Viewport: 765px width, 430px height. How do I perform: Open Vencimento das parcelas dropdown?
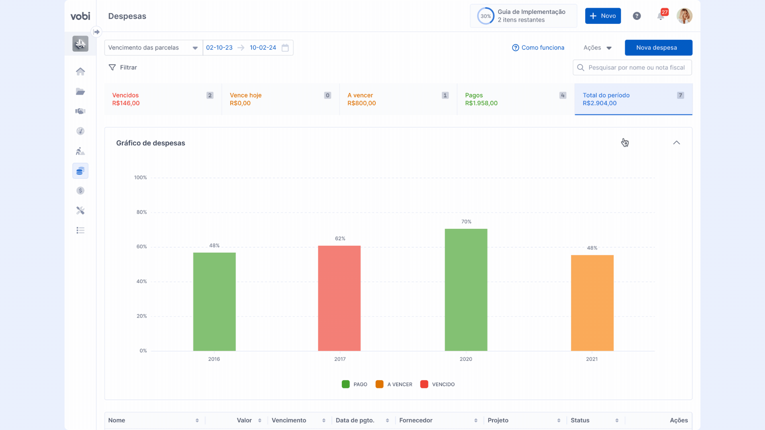tap(153, 48)
